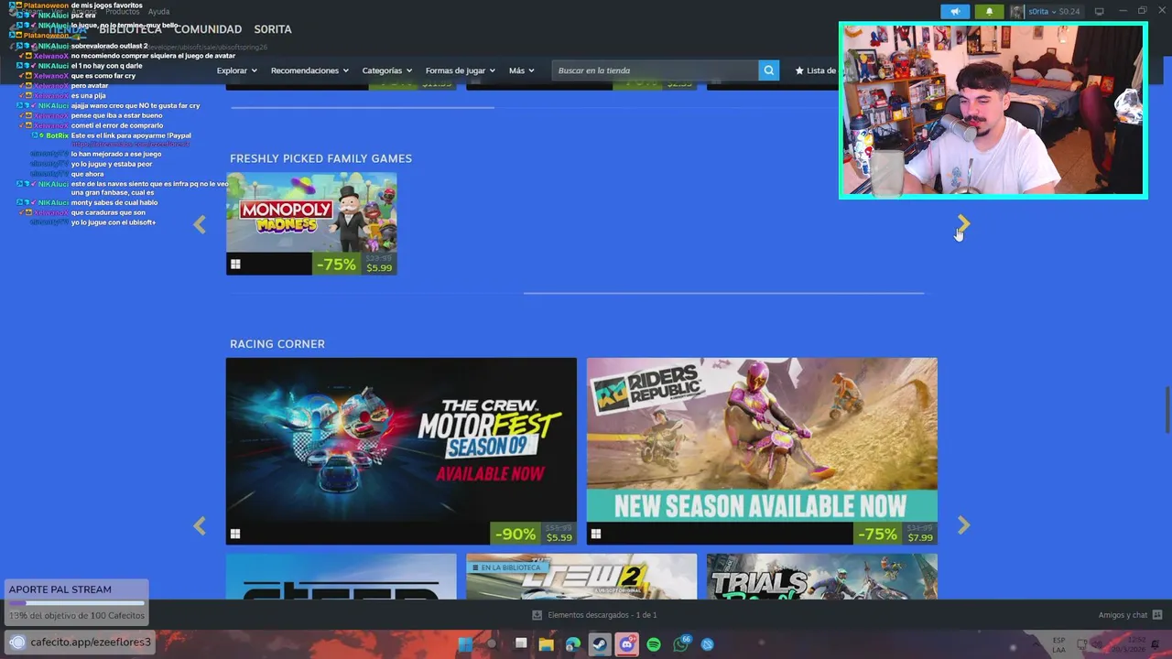Click the -75% $5.99 Monopoly Madness price
Screen dimensions: 1172x659
[x=354, y=264]
